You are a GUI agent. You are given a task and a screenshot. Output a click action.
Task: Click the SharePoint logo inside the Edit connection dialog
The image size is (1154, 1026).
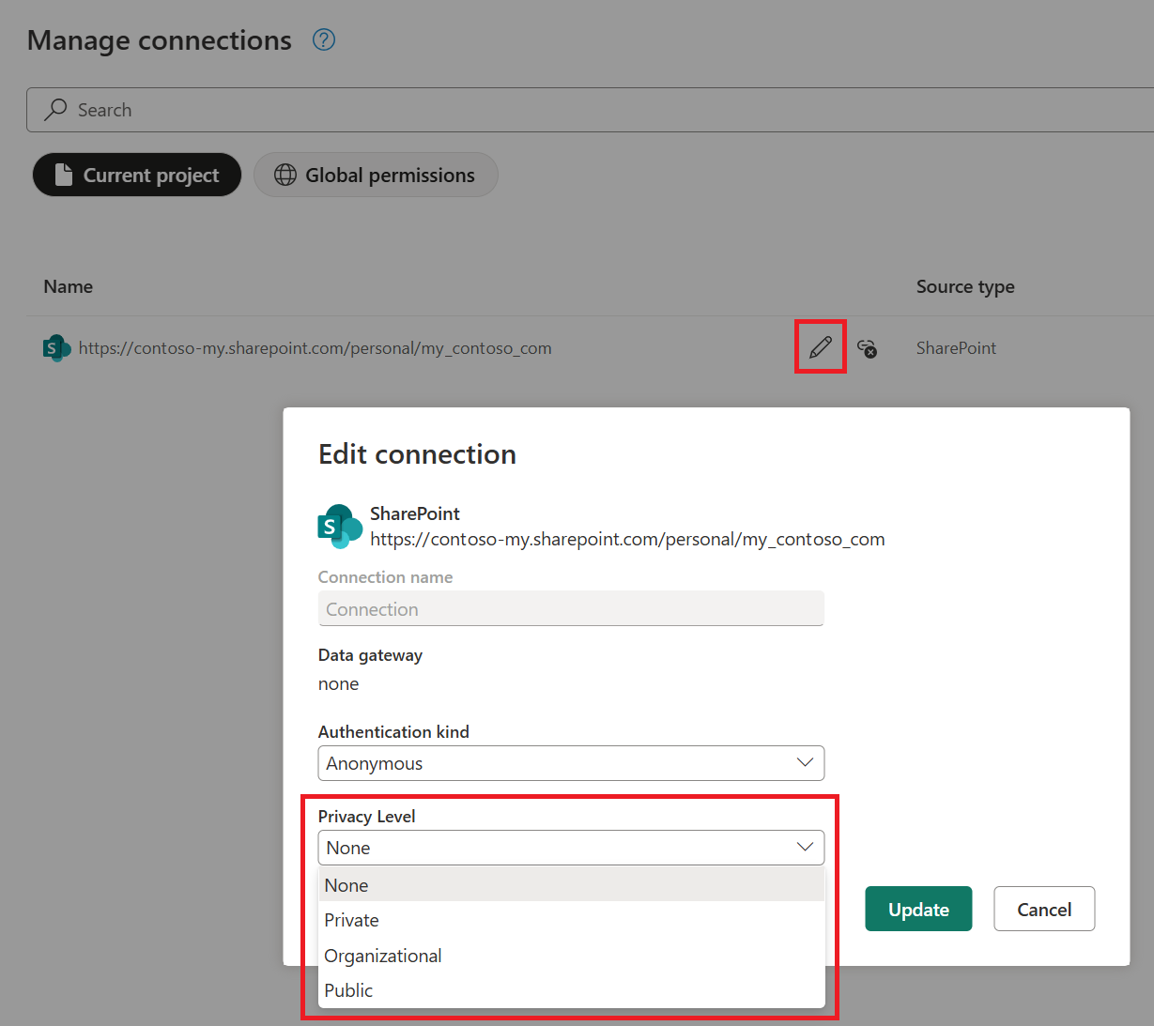point(340,527)
